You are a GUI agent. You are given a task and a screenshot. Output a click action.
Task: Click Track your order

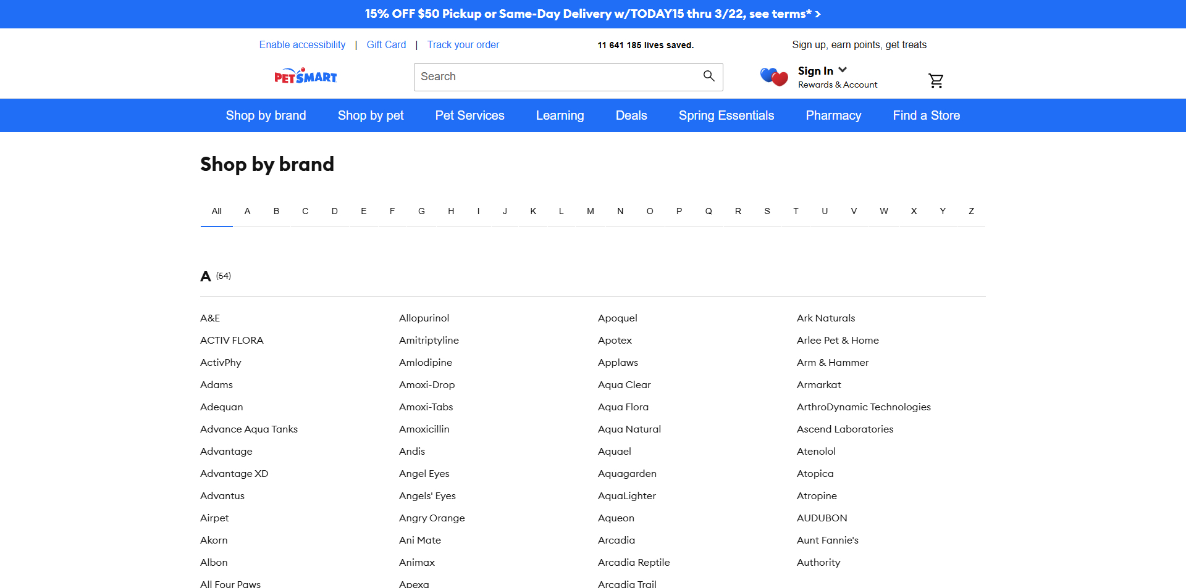click(463, 44)
